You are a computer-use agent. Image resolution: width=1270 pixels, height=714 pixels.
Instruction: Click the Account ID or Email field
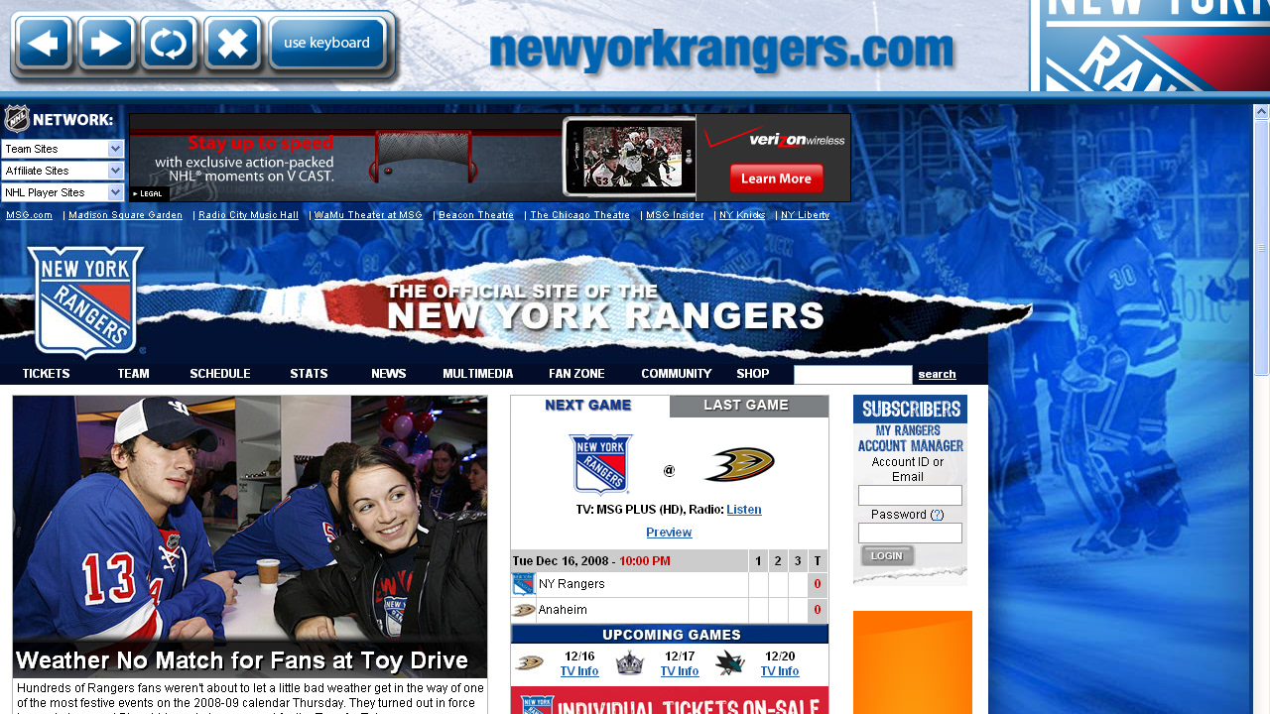910,495
